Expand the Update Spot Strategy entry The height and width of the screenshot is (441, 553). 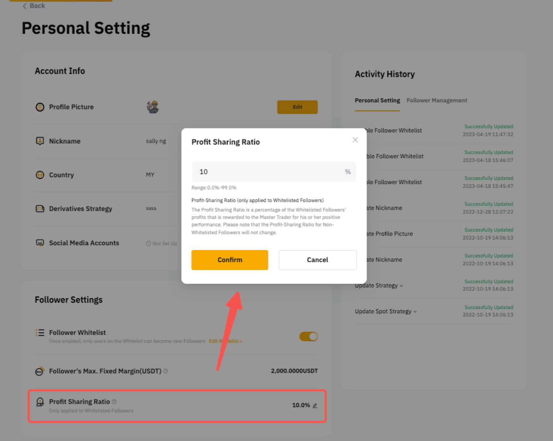(x=415, y=312)
